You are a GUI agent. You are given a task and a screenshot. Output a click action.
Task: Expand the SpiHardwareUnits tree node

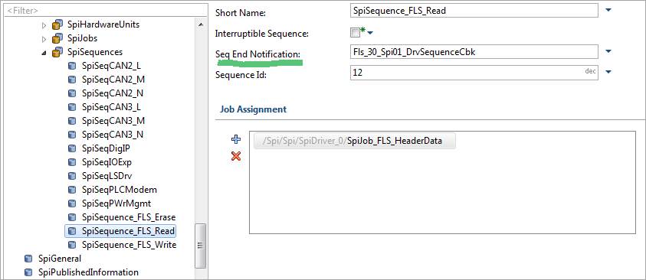pos(44,25)
